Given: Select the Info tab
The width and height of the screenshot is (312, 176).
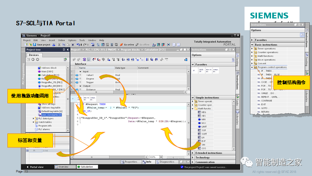Looking at the screenshot, I should click(x=147, y=162).
